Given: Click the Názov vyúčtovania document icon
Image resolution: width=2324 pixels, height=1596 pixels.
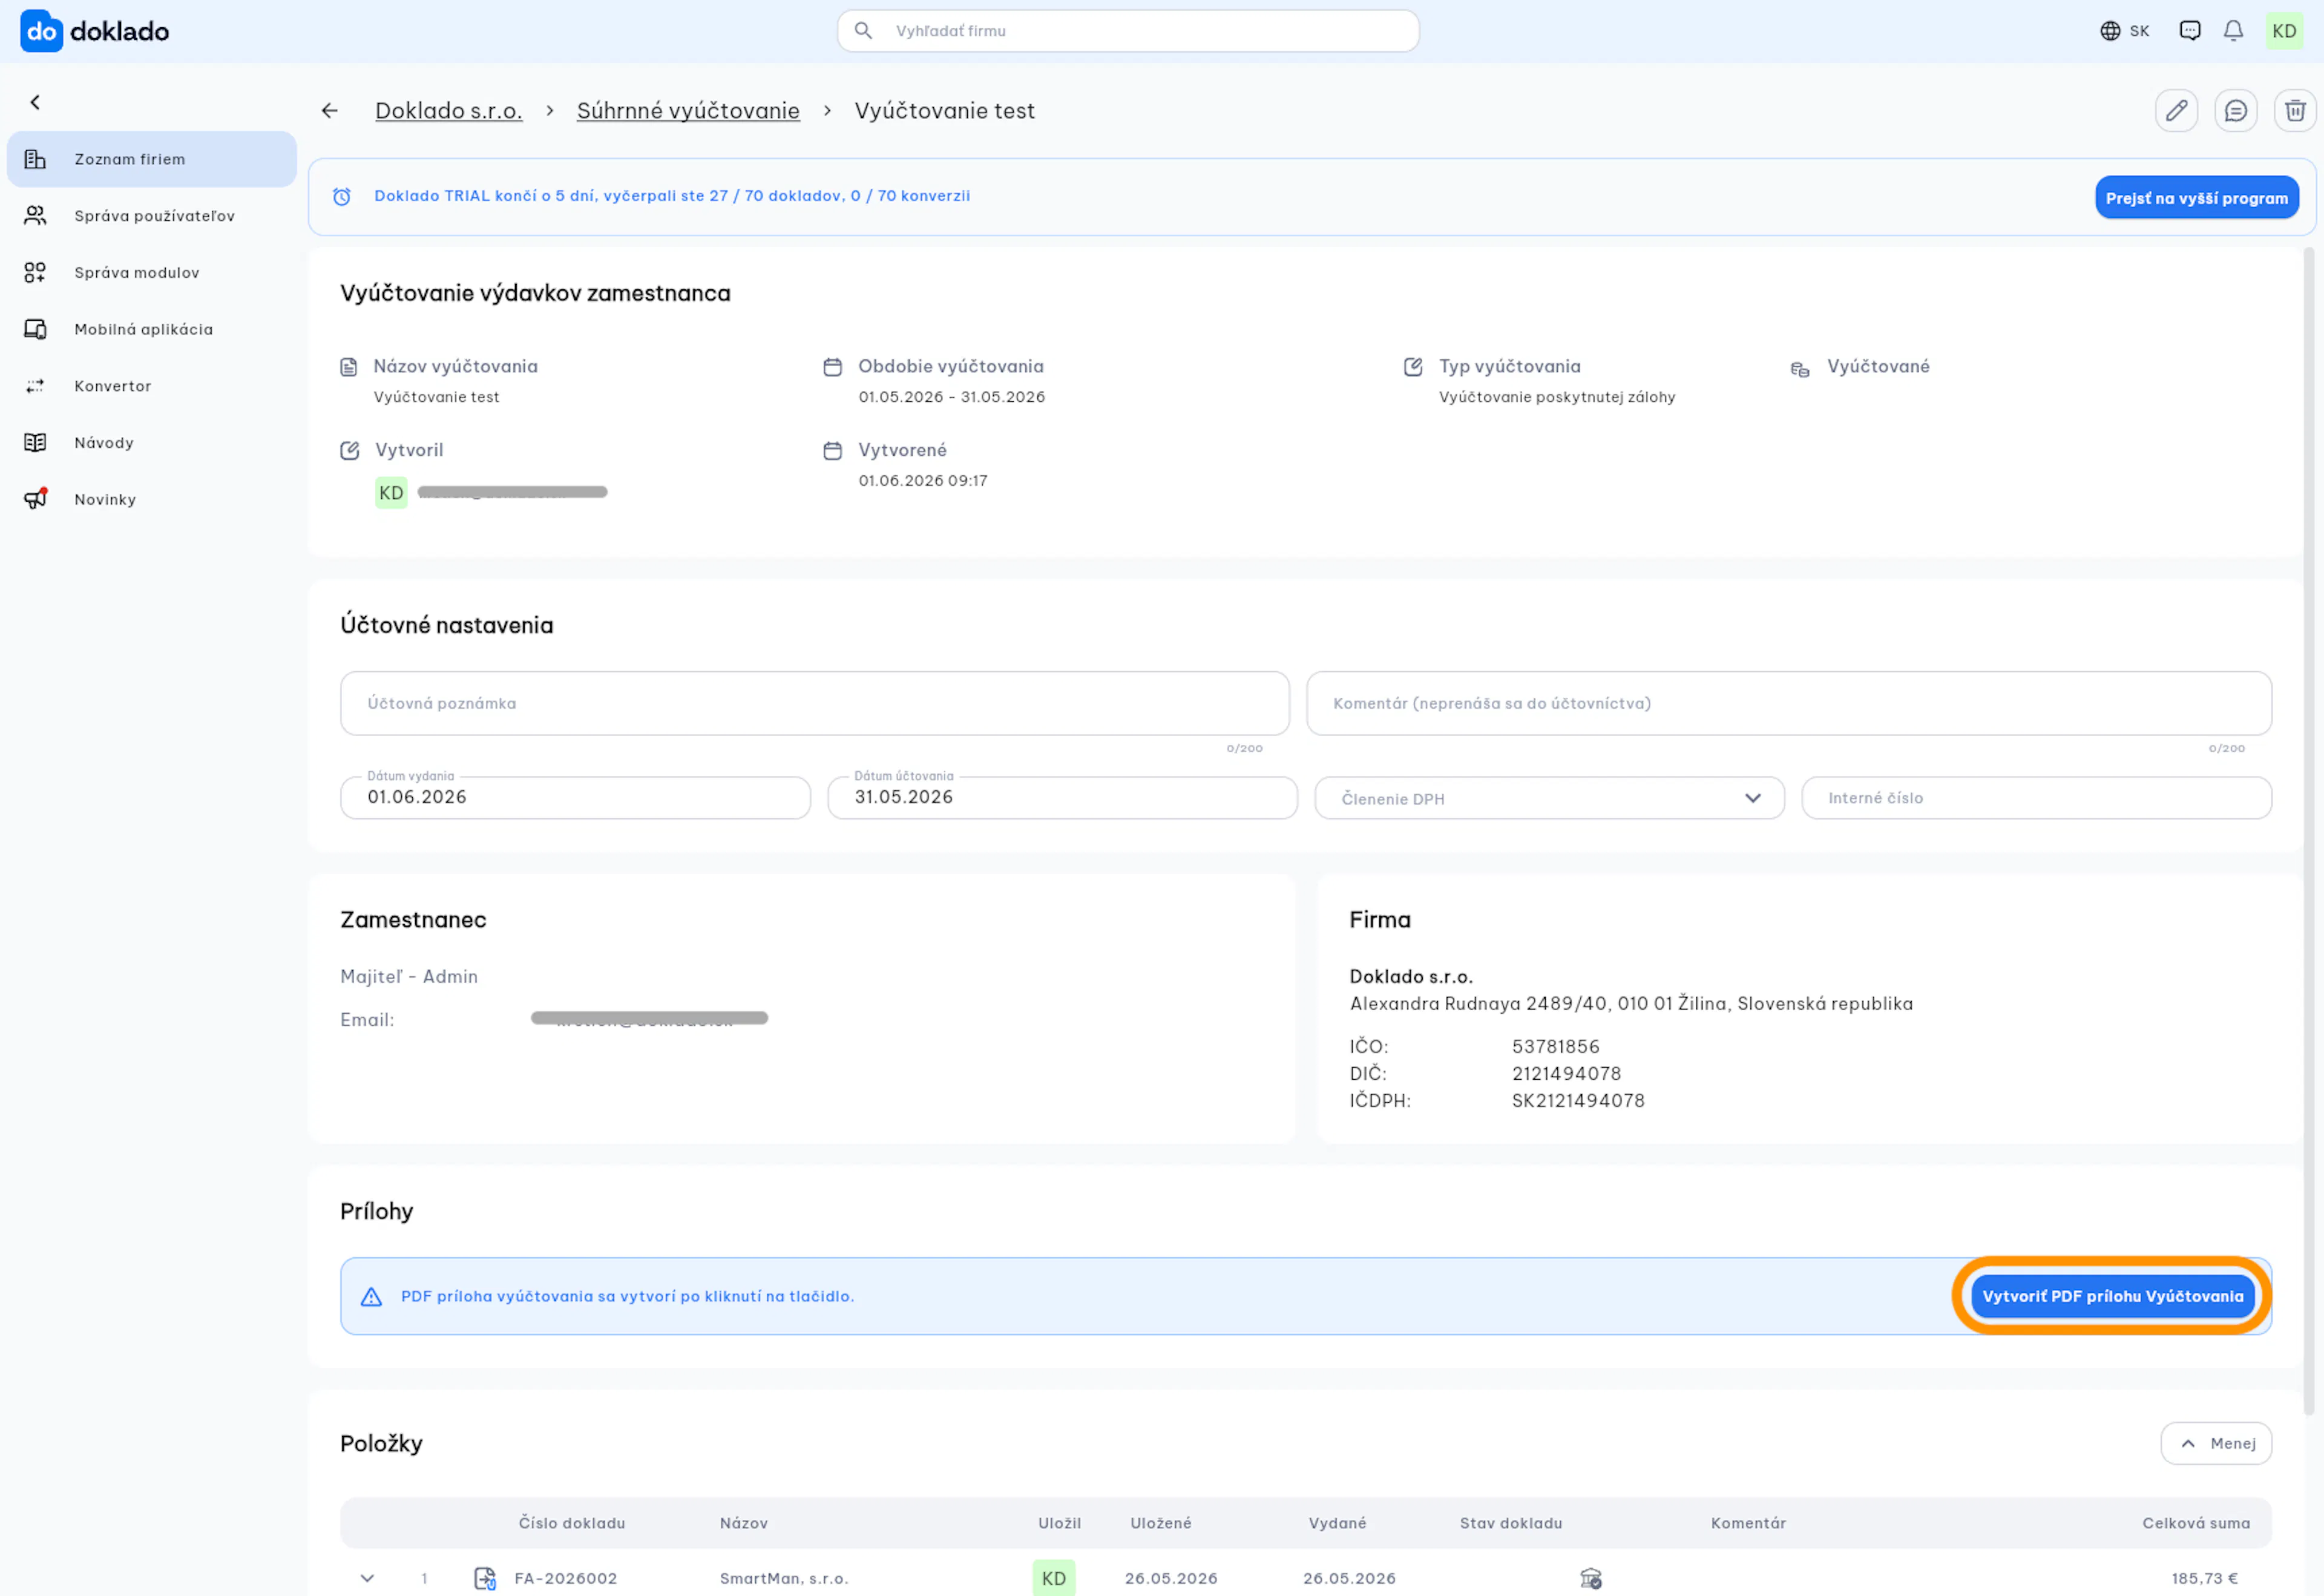Looking at the screenshot, I should click(x=349, y=367).
